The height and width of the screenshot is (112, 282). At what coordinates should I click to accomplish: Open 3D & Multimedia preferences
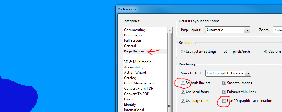point(138,62)
